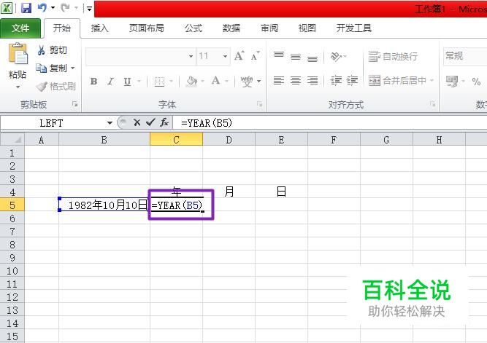Click the 月 cell
487x343 pixels.
point(229,192)
